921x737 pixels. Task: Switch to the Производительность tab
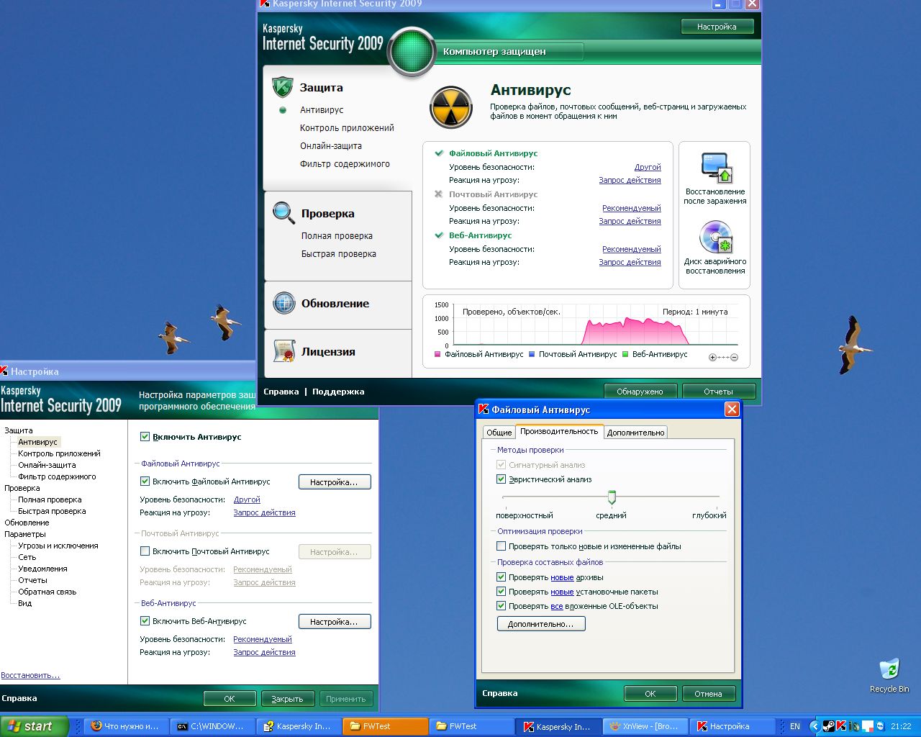coord(559,431)
